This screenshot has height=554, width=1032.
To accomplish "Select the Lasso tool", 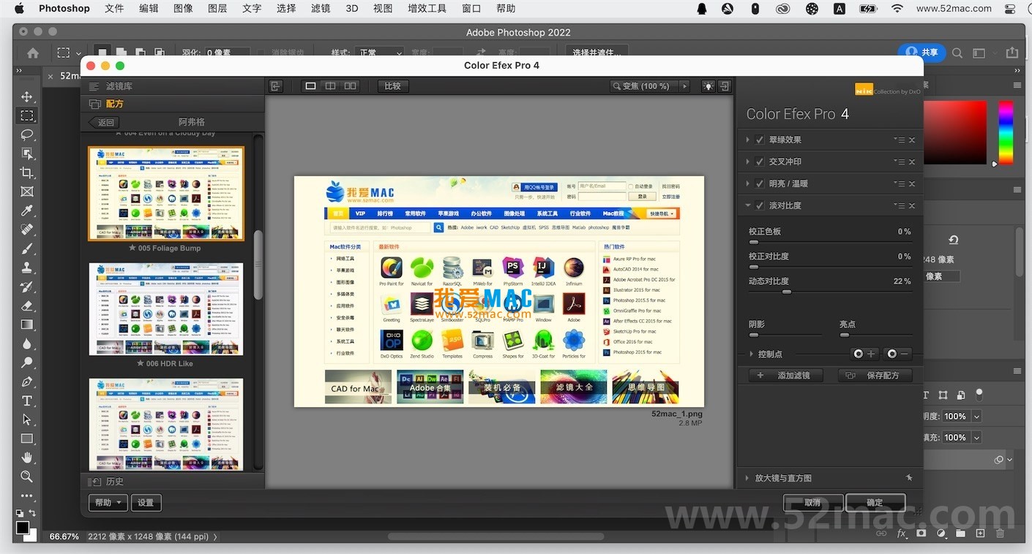I will [x=27, y=134].
